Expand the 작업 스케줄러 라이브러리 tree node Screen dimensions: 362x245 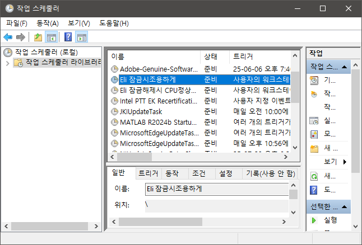click(7, 63)
